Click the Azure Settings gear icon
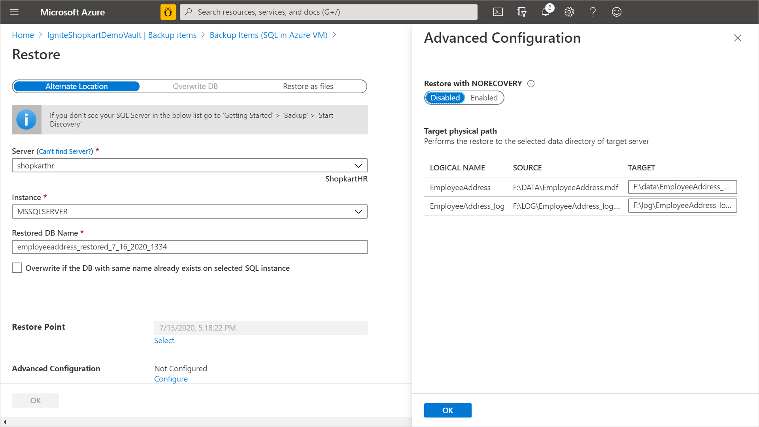The image size is (759, 427). click(x=570, y=11)
